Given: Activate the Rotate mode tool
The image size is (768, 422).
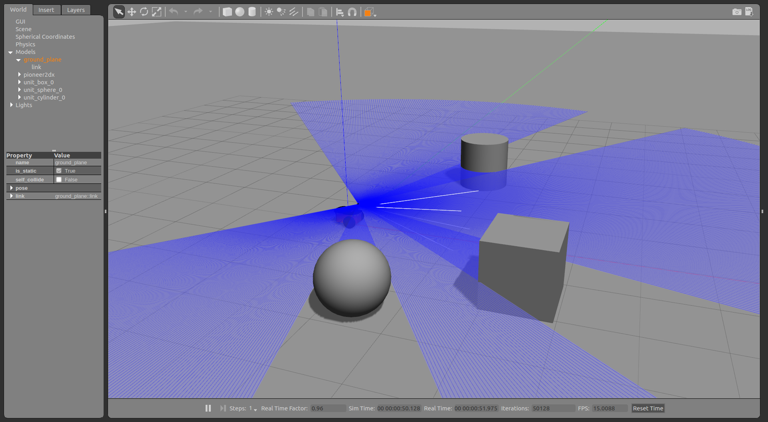Looking at the screenshot, I should point(144,12).
